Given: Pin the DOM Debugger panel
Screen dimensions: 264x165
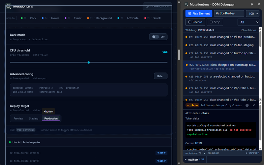Looking at the screenshot, I should pyautogui.click(x=252, y=4).
